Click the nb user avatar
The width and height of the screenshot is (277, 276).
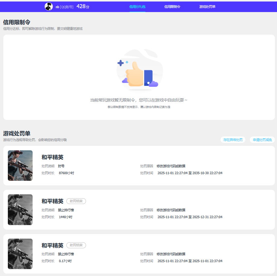(x=49, y=7)
